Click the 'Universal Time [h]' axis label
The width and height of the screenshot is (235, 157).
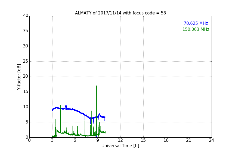click(120, 146)
